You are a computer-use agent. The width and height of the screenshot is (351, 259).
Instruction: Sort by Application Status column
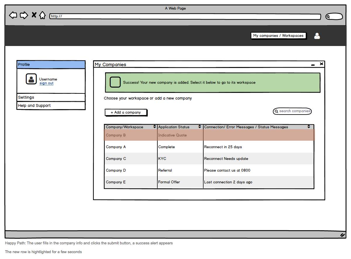[x=199, y=127]
